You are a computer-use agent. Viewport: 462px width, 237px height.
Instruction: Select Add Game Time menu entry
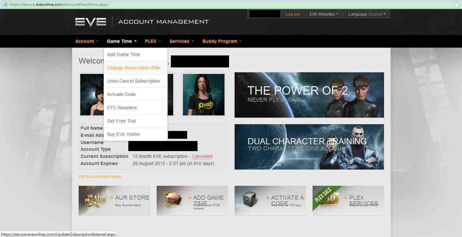coord(135,54)
